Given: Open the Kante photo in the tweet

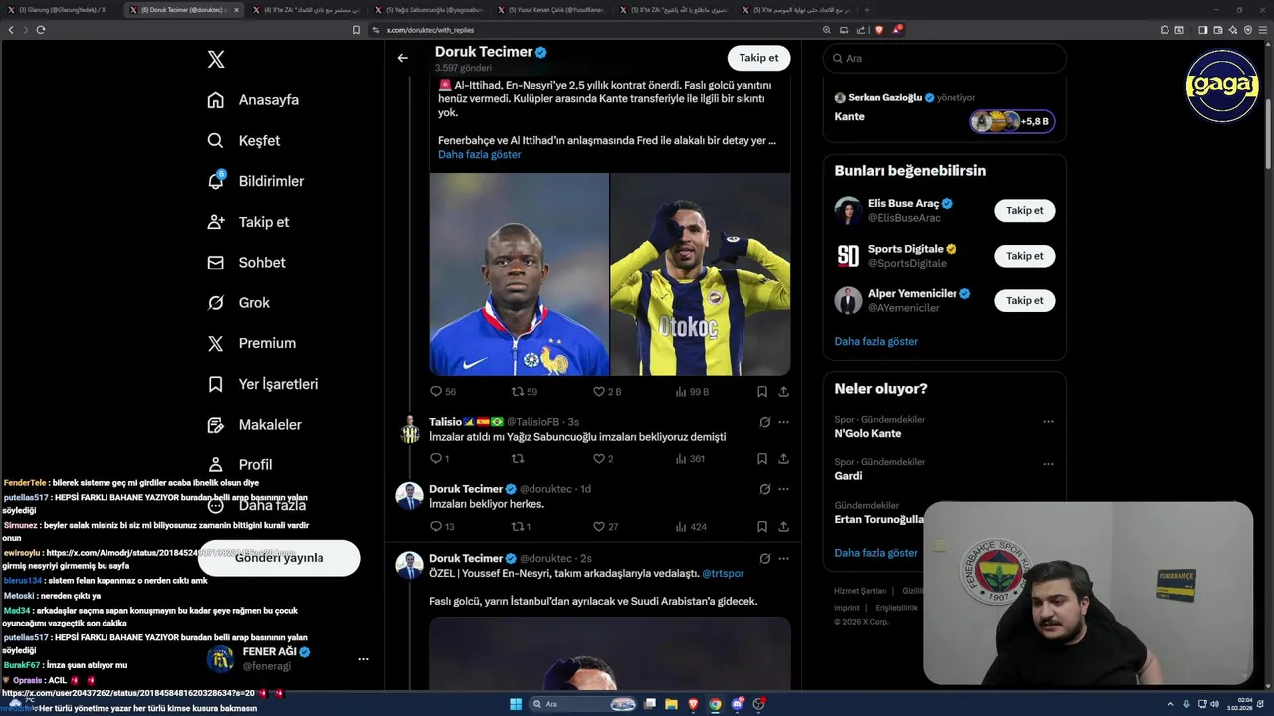Looking at the screenshot, I should click(519, 274).
